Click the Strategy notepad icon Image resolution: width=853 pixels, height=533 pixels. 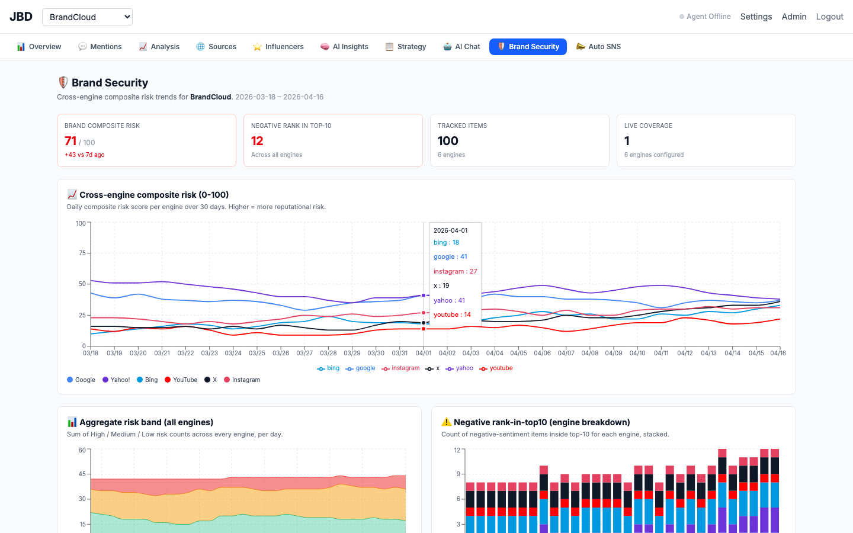(x=389, y=47)
